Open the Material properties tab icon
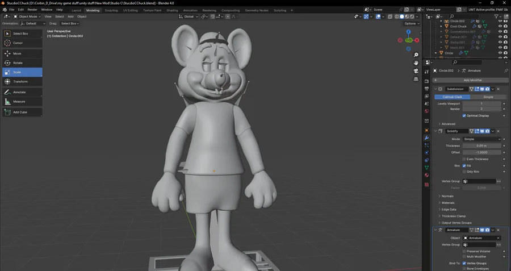 click(426, 175)
